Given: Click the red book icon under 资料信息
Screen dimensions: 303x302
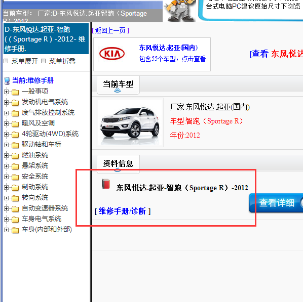Looking at the screenshot, I should (106, 184).
